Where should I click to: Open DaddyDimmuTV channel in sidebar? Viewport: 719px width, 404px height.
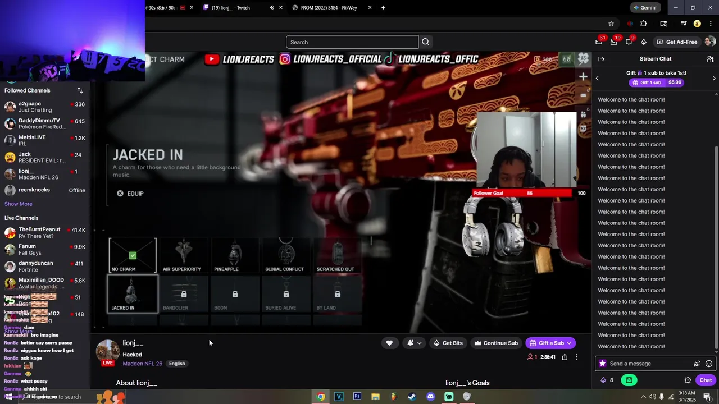[45, 123]
